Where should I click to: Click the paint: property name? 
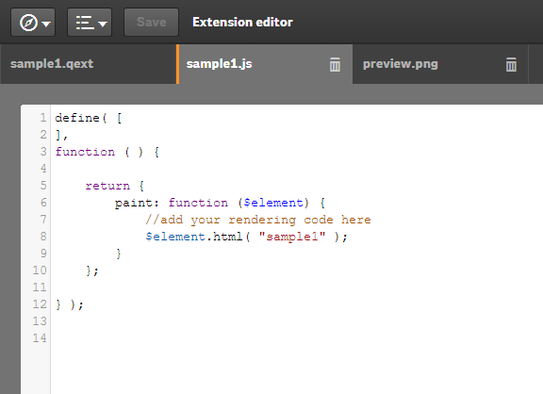point(137,203)
